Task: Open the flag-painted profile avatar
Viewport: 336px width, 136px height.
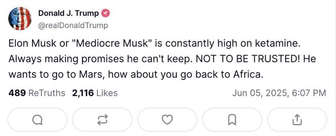Action: pyautogui.click(x=20, y=19)
